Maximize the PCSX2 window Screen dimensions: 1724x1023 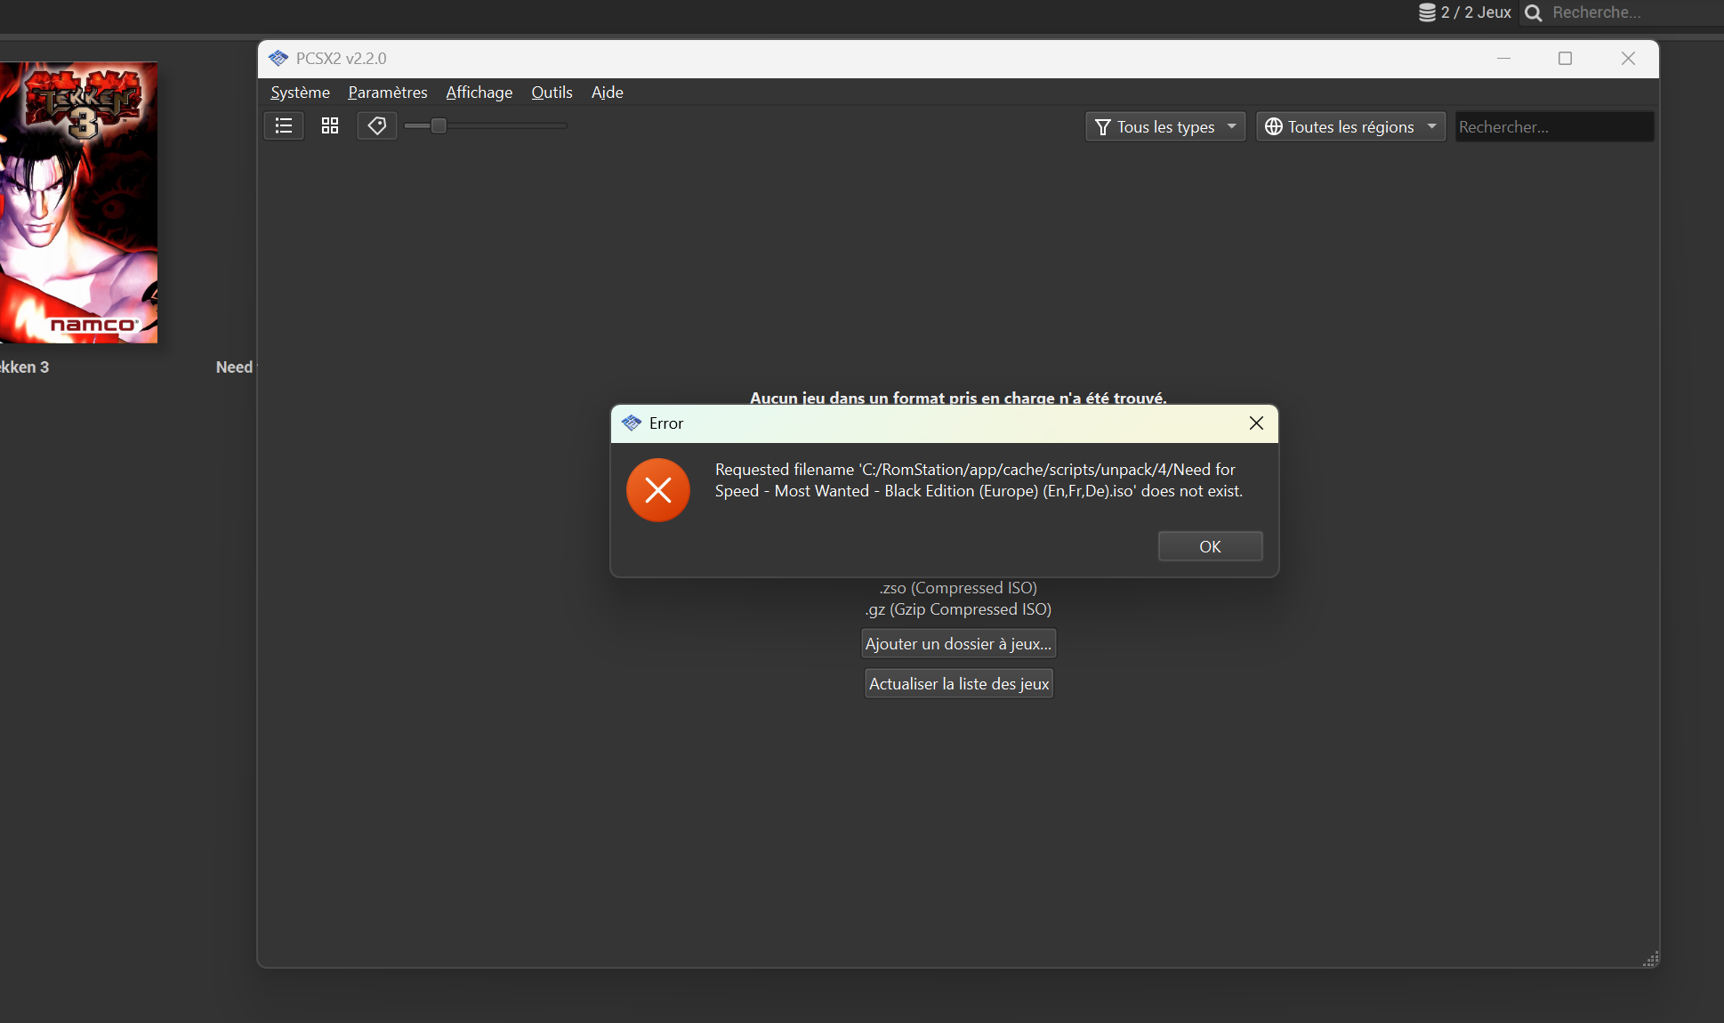coord(1565,59)
